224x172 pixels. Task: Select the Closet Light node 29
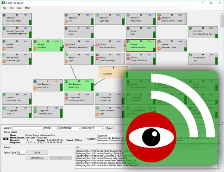pyautogui.click(x=141, y=32)
